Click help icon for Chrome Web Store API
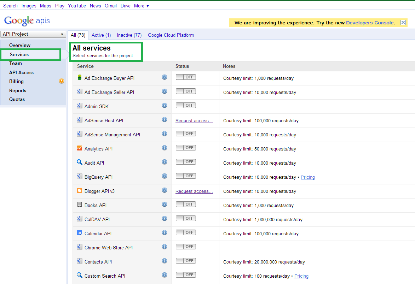The width and height of the screenshot is (415, 284). [x=165, y=247]
